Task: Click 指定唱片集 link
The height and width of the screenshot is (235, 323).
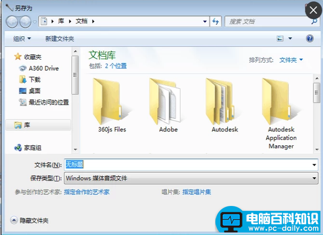Action: pyautogui.click(x=196, y=192)
